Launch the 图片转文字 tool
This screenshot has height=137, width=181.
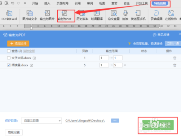[30, 15]
